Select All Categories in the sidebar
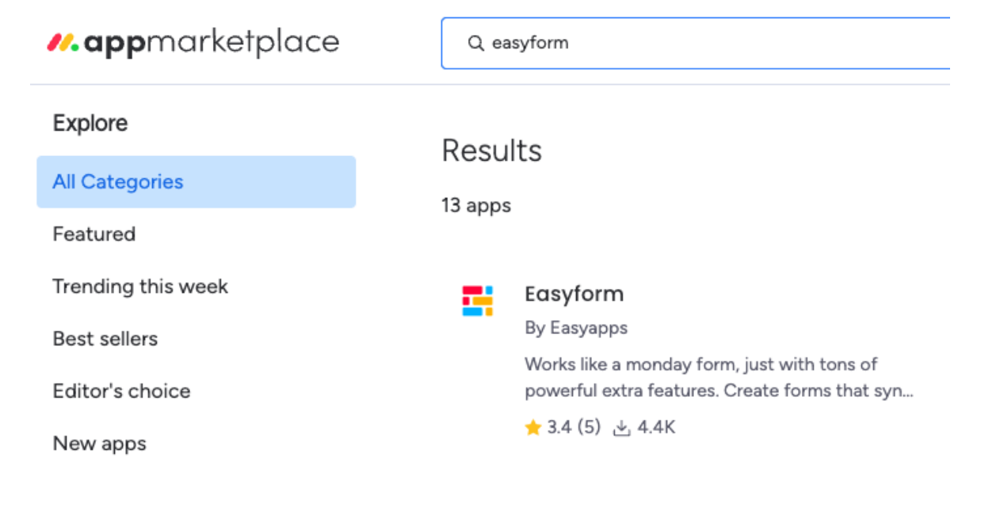 pyautogui.click(x=117, y=181)
